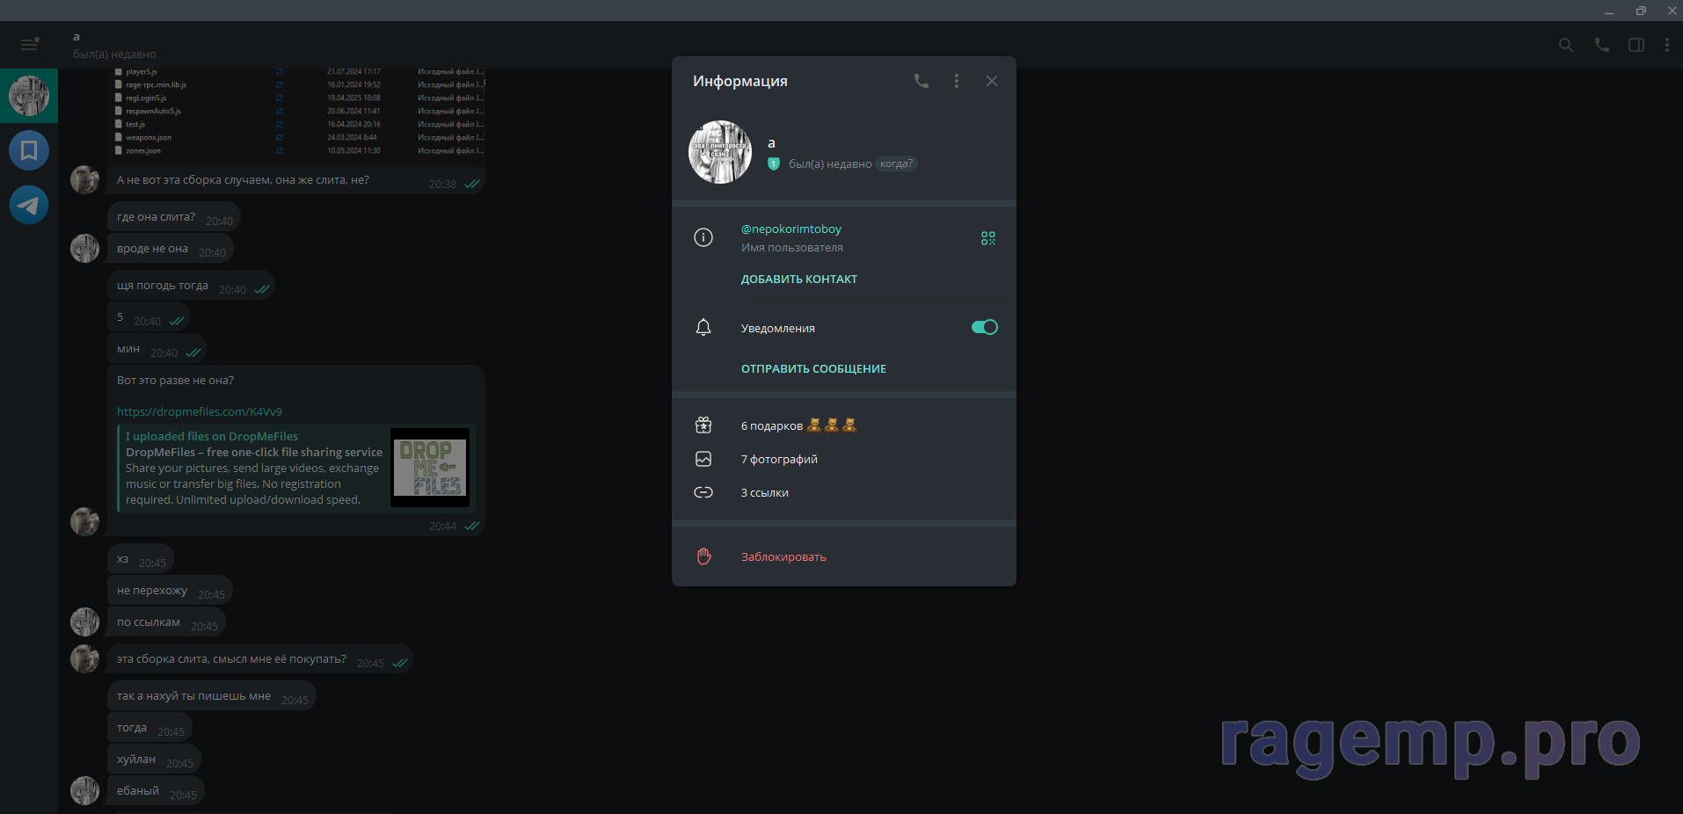Show QR code for username
Viewport: 1683px width, 814px height.
tap(988, 238)
